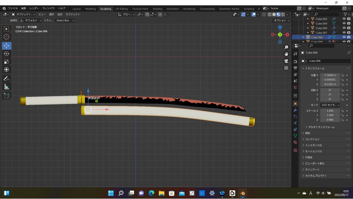Open the Windows Start button in taskbar
The image size is (353, 199).
111,193
